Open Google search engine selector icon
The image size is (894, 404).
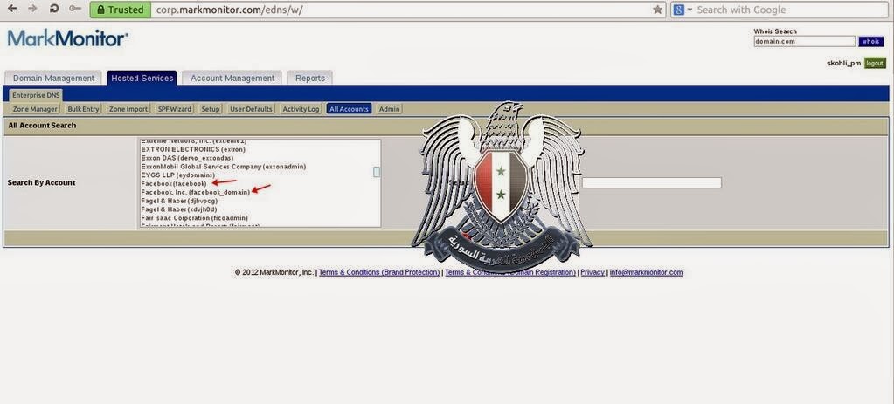pos(682,10)
